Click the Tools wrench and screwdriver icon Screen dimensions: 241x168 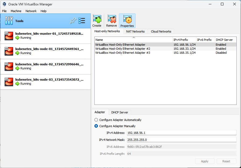(x=9, y=21)
